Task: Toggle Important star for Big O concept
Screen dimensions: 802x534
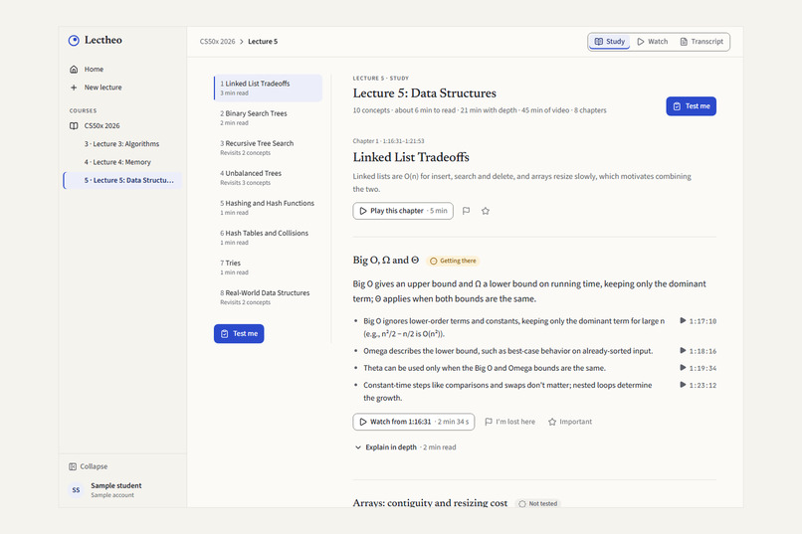Action: [570, 422]
